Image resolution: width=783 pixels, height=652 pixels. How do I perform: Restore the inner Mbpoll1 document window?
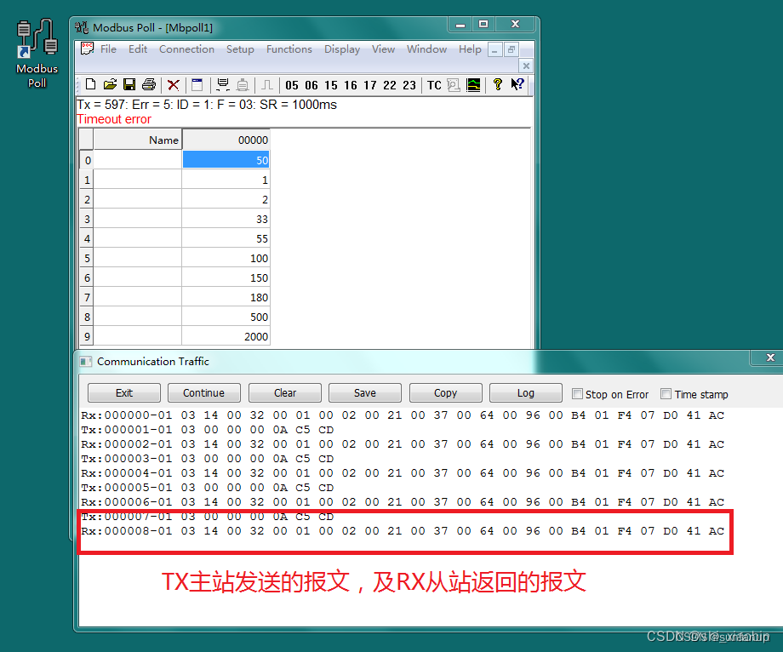(512, 49)
